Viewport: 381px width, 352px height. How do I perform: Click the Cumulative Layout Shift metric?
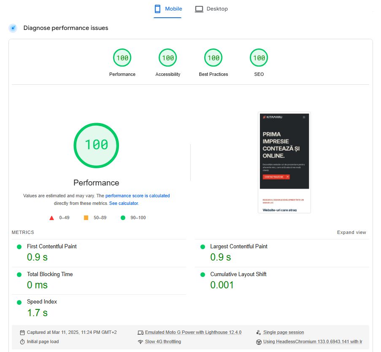click(238, 274)
